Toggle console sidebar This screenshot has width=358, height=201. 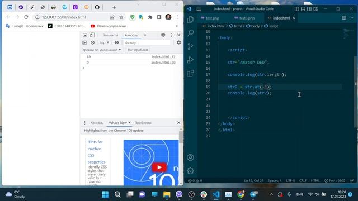click(84, 42)
